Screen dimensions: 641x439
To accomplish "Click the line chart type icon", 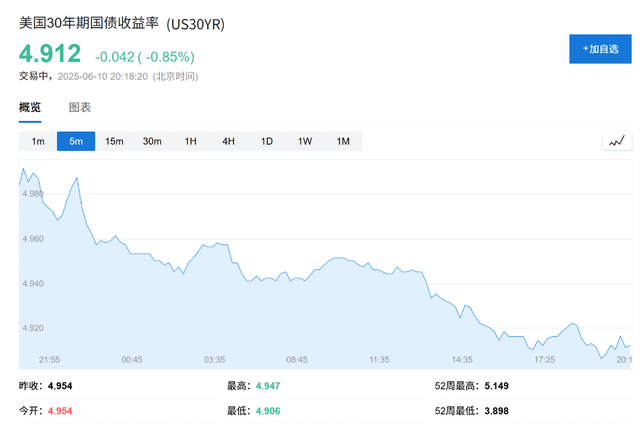I will click(x=617, y=141).
